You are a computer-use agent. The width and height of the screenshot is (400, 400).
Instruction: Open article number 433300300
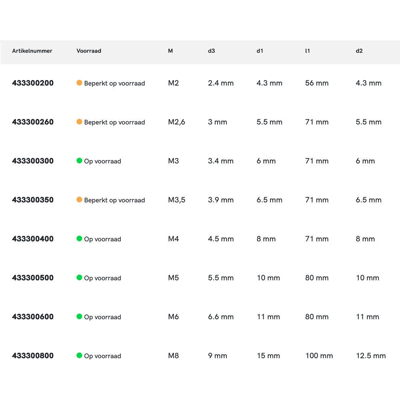tap(33, 161)
